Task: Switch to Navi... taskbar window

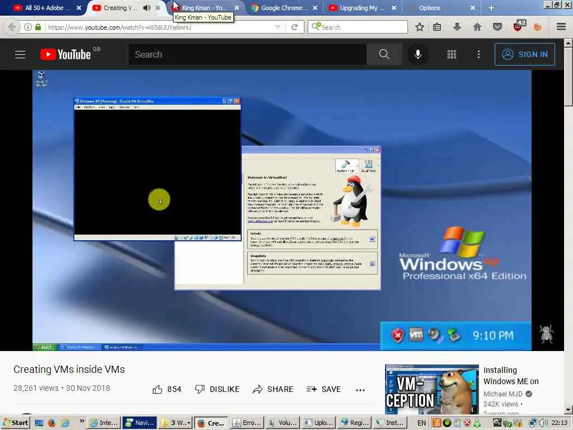Action: click(139, 423)
